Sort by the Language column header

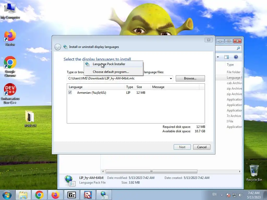click(x=96, y=87)
